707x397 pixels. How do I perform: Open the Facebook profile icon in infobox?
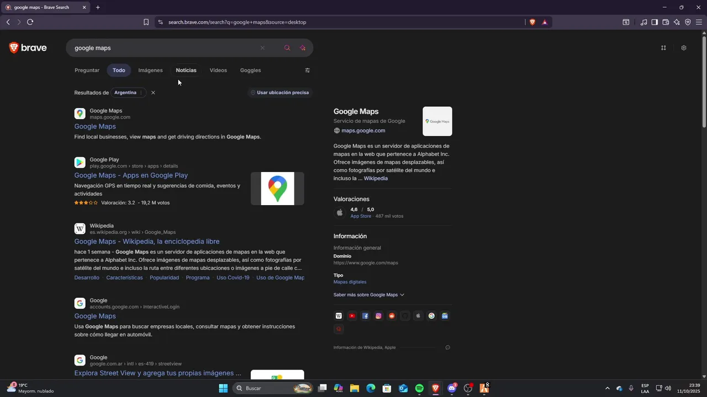pyautogui.click(x=365, y=316)
